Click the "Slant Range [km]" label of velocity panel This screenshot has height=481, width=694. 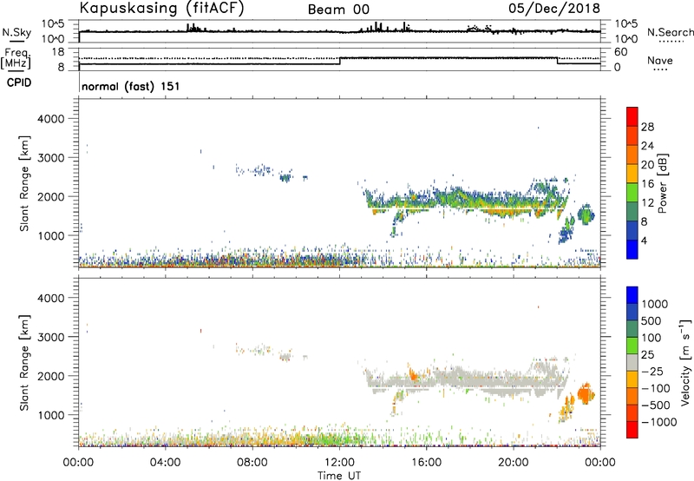pyautogui.click(x=24, y=362)
